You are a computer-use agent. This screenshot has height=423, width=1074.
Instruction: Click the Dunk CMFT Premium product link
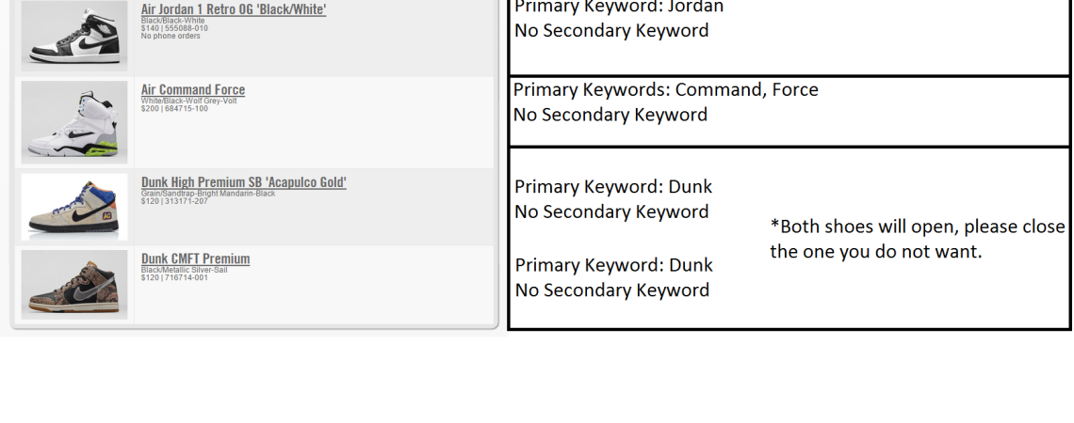[x=196, y=258]
